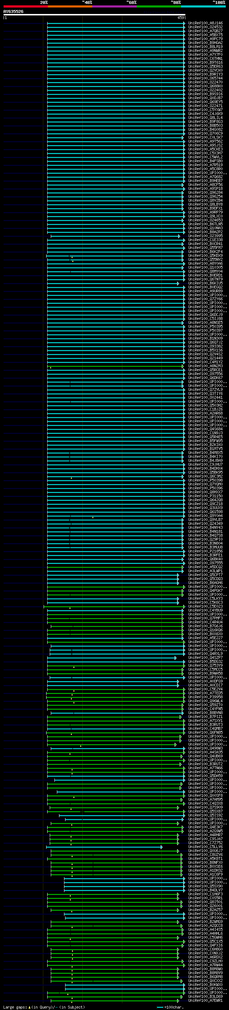
Task: Open UniRef100_A5E227 entry
Action: click(205, 638)
